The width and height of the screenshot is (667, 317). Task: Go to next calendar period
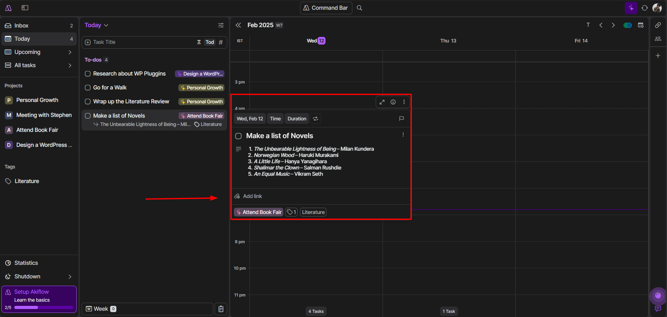(x=613, y=25)
